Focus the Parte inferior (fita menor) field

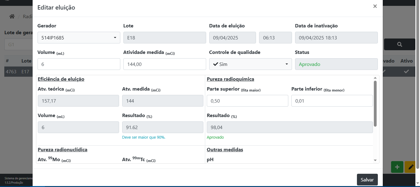(332, 101)
